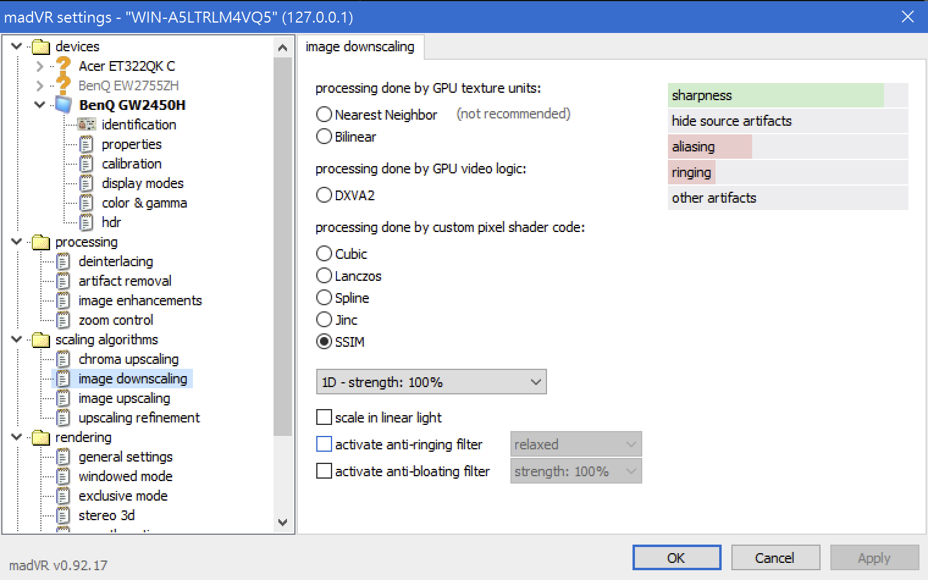Open the chroma upscaling settings page
This screenshot has height=580, width=928.
click(129, 359)
